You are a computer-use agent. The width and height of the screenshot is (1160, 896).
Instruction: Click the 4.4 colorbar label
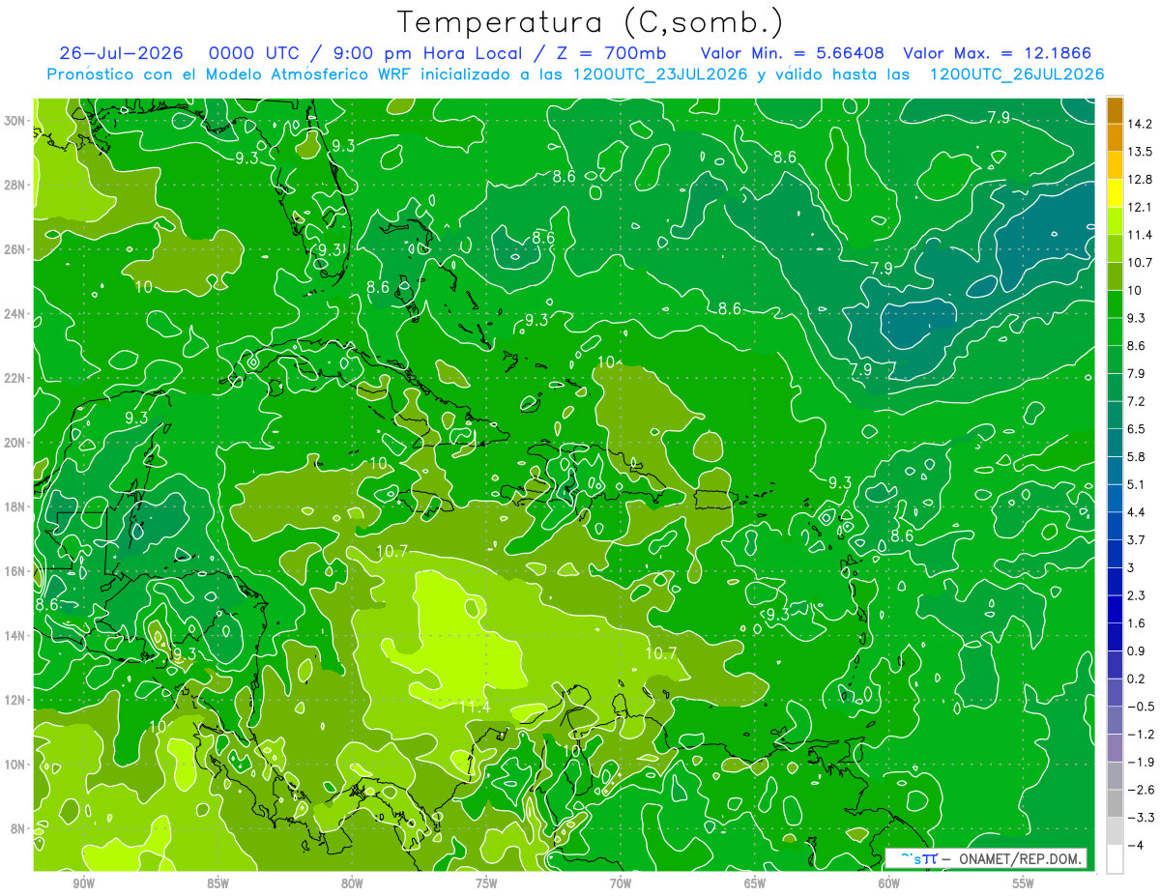tap(1137, 511)
